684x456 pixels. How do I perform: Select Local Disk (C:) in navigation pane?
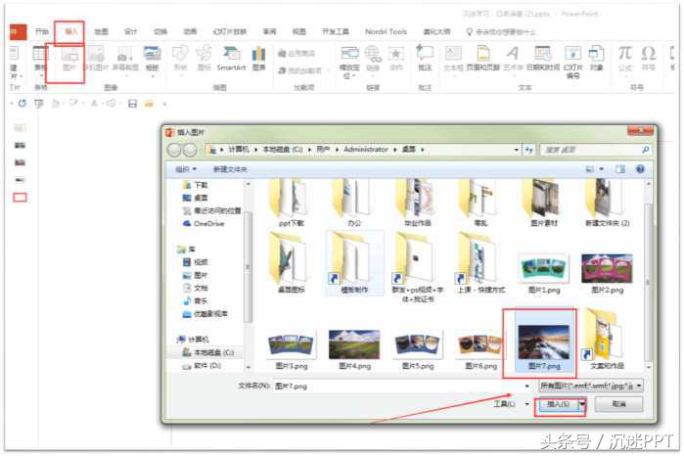(x=208, y=352)
